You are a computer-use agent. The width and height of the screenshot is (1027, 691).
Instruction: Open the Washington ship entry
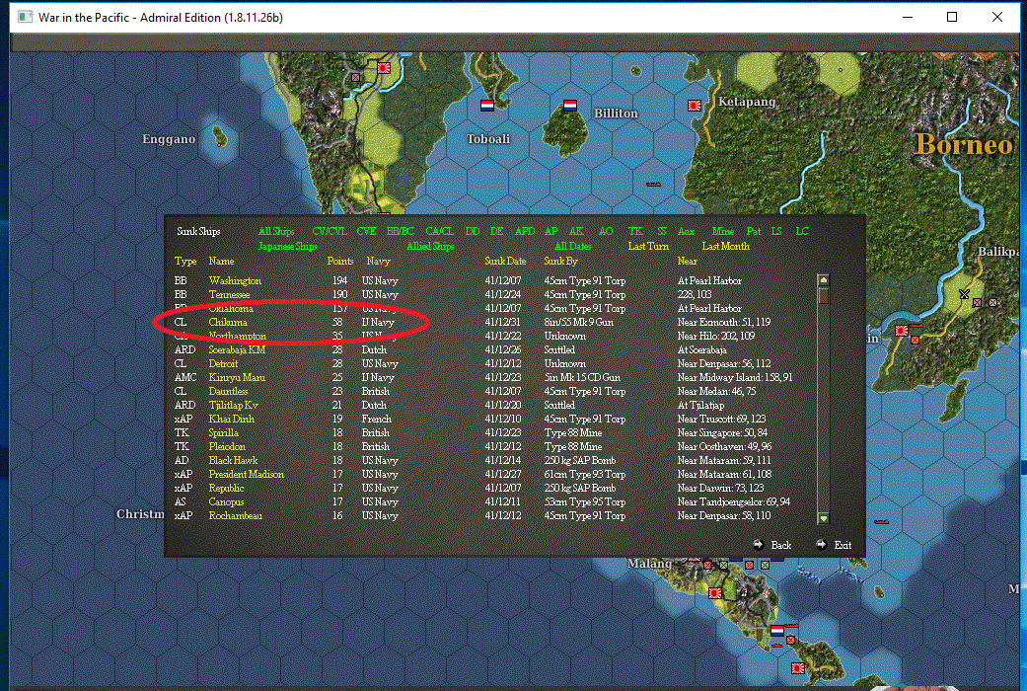click(235, 280)
